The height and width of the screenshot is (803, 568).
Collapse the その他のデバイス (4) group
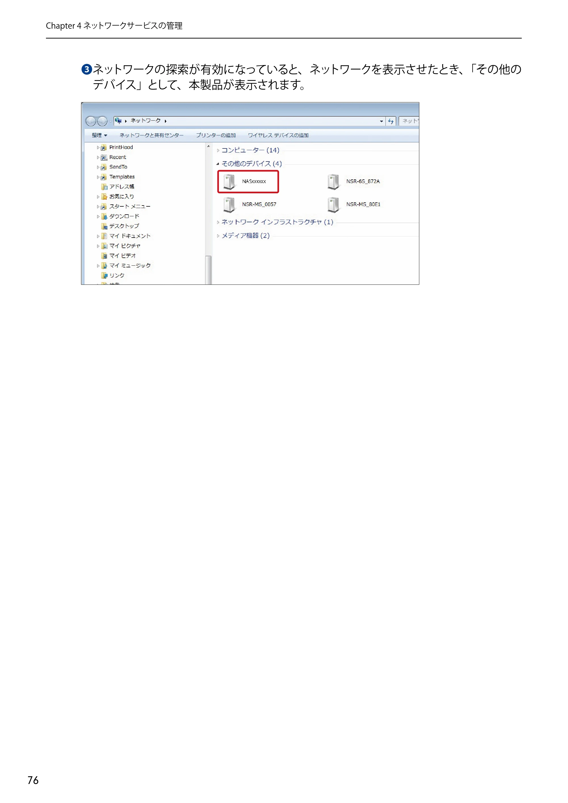point(218,164)
